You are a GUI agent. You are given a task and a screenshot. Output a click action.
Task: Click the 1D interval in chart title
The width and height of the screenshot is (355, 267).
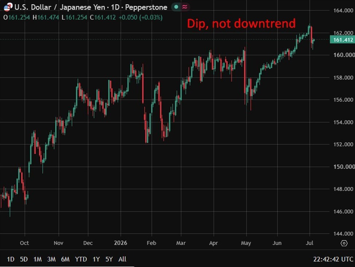(x=115, y=7)
